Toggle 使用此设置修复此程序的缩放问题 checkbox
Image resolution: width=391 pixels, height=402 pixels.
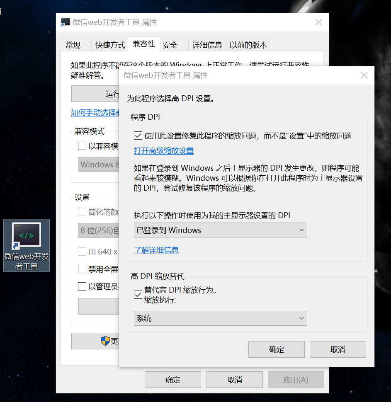point(138,136)
